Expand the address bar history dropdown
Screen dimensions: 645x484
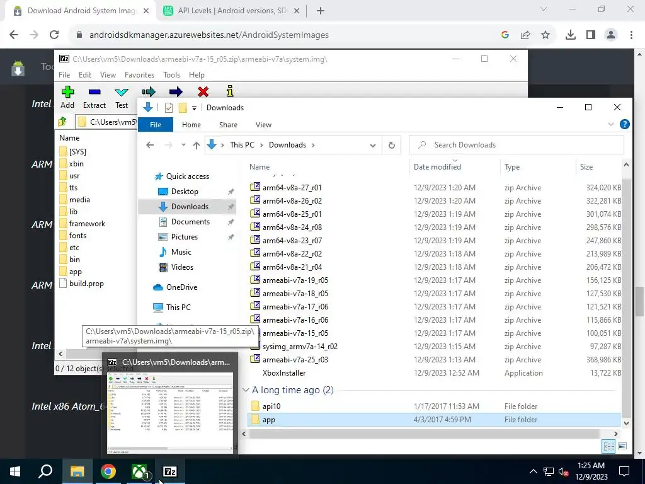click(373, 146)
